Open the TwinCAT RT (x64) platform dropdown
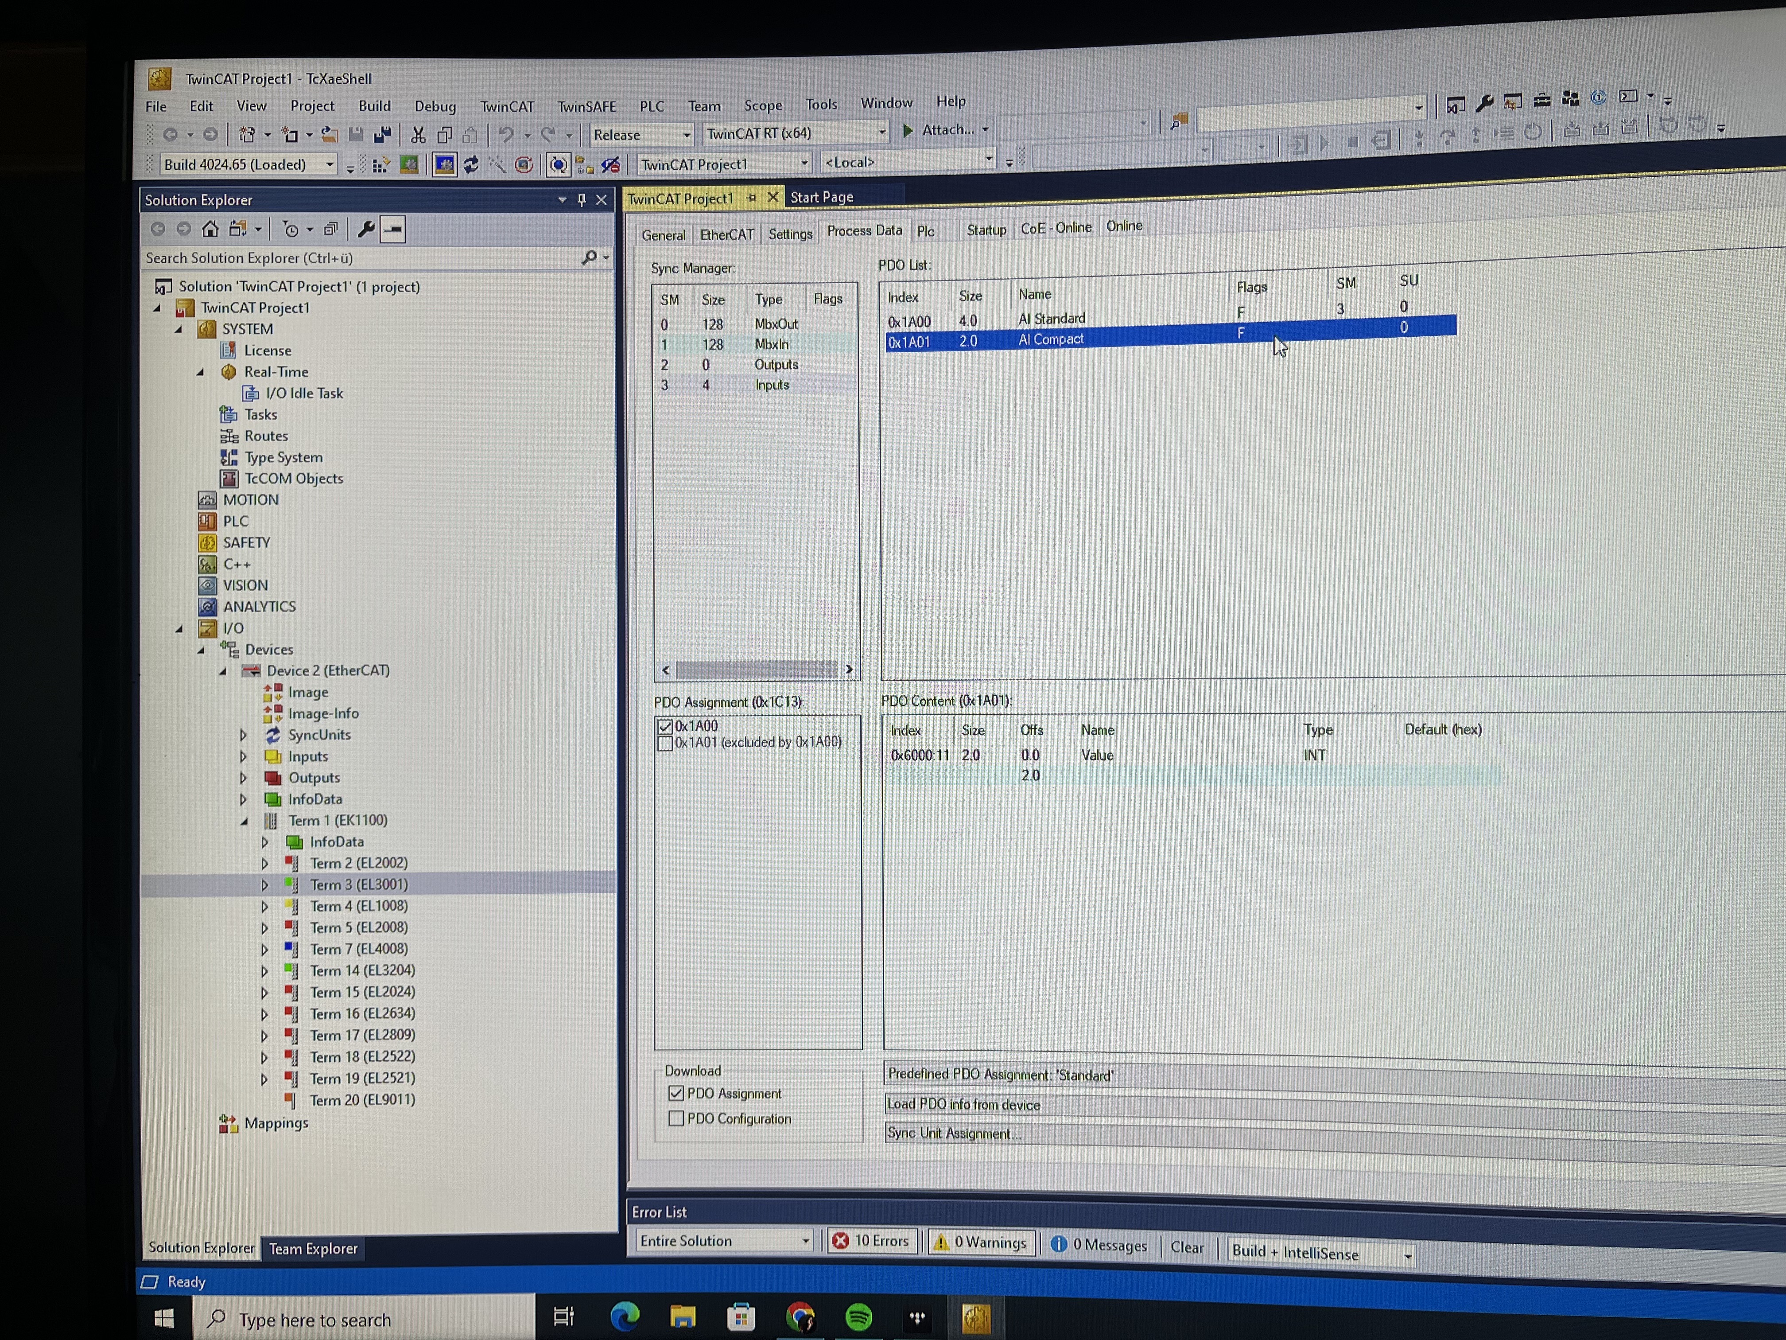1786x1340 pixels. (x=796, y=133)
